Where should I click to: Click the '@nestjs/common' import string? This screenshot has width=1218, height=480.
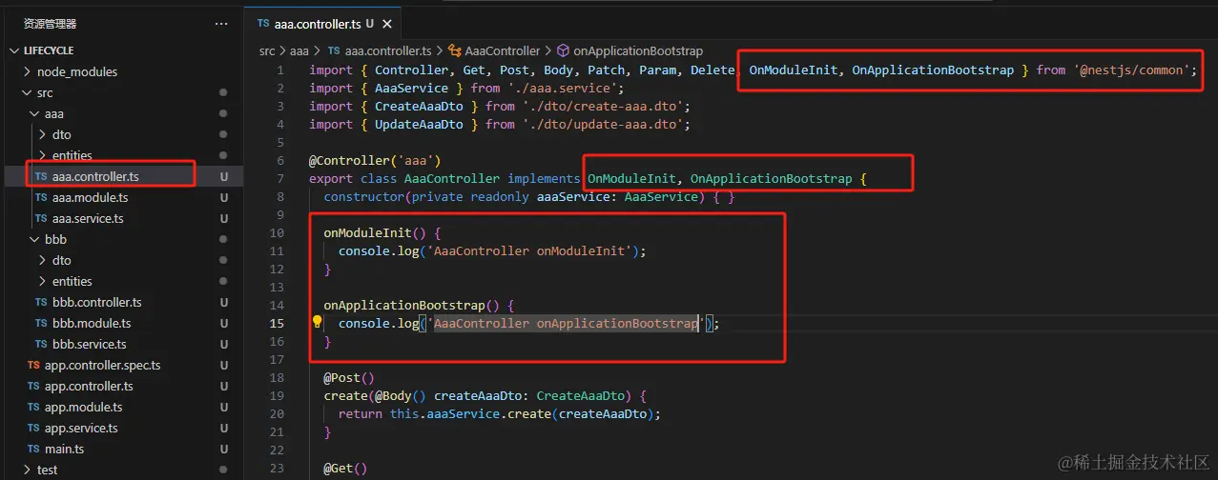coord(1131,70)
